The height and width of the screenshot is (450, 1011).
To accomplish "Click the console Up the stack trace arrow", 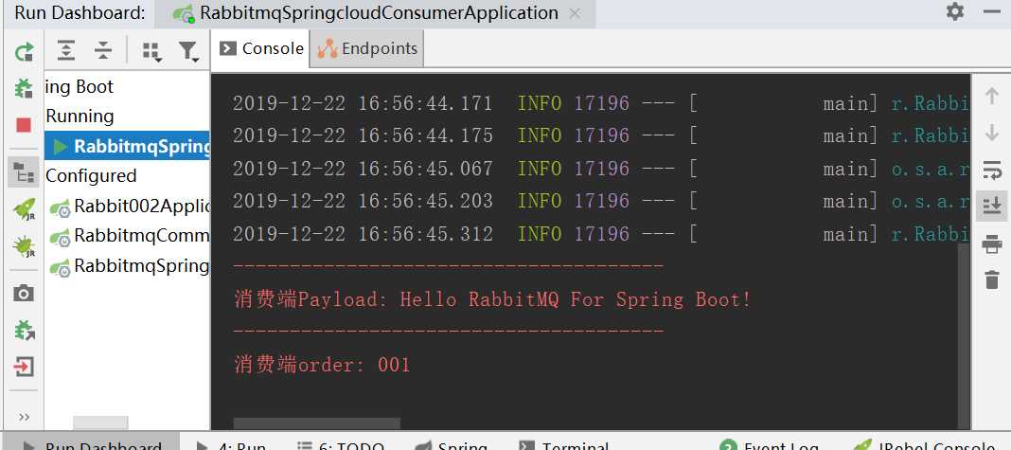I will [992, 97].
